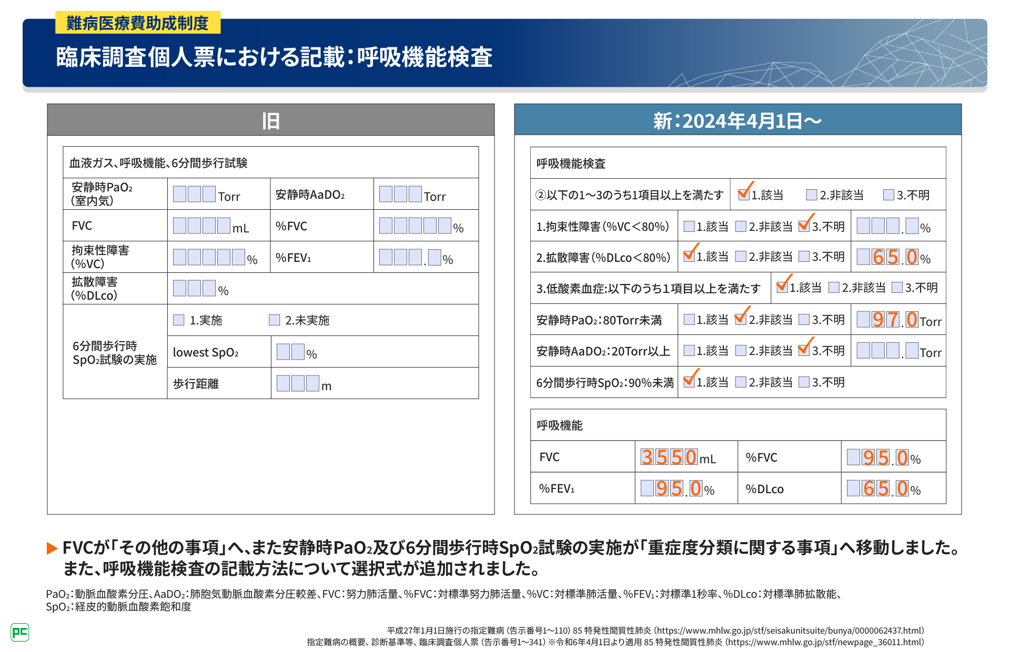Toggle 3.不明 checkbox in 安静時AaDO₂ row

coord(804,351)
